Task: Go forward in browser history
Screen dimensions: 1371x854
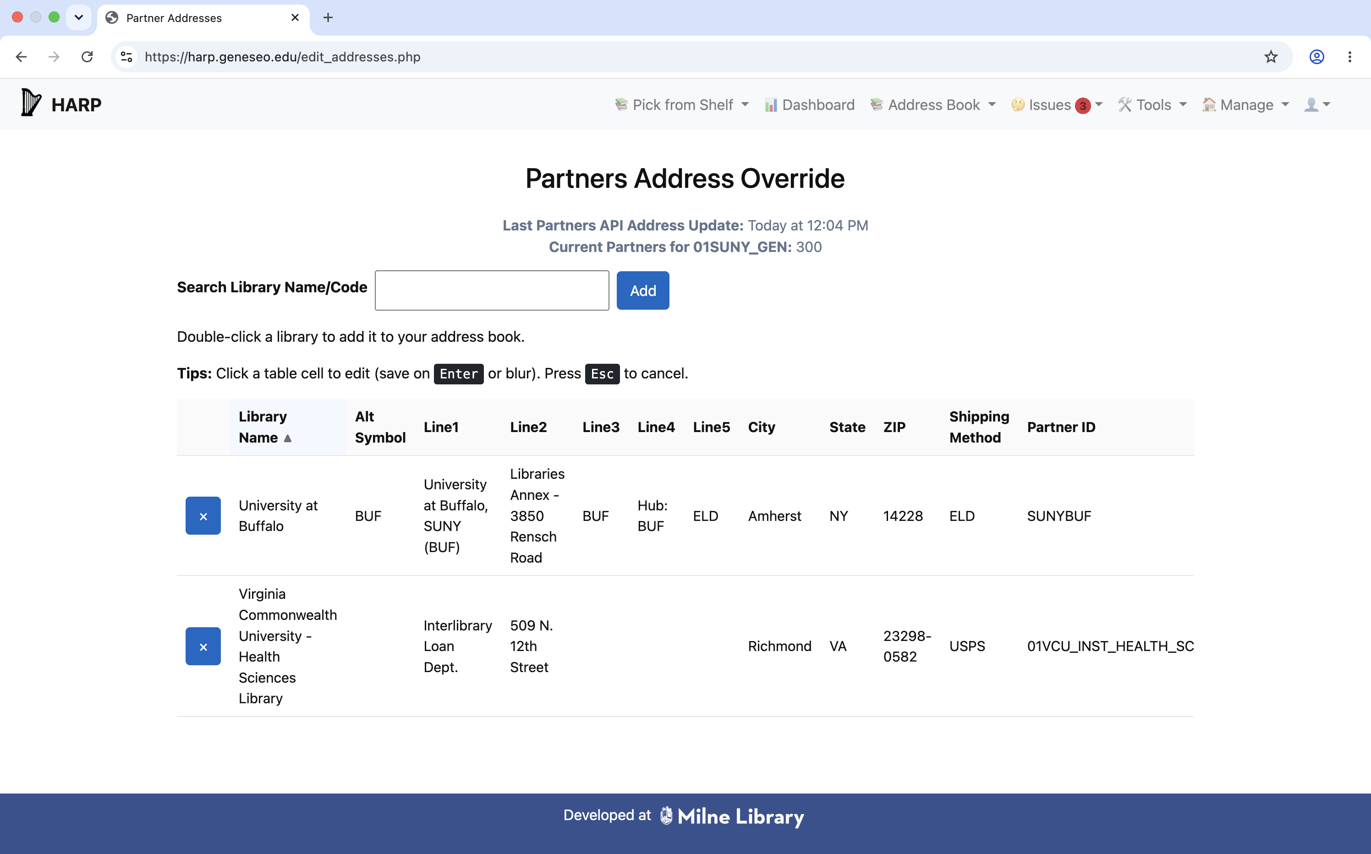Action: point(54,56)
